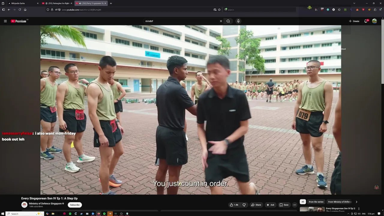Go to YouTube Premium home logo
Viewport: 384px width, 216px height.
coord(19,21)
